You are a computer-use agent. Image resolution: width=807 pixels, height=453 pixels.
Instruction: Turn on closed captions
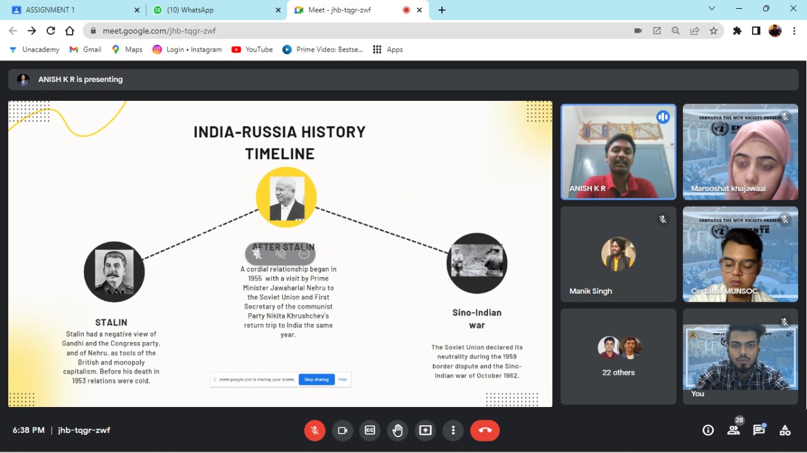point(370,430)
